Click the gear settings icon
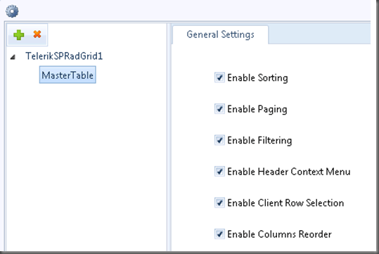The width and height of the screenshot is (379, 254). tap(12, 11)
